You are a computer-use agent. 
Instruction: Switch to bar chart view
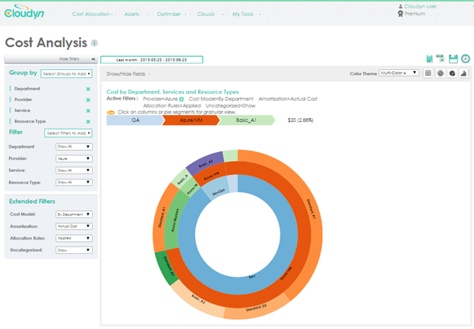(463, 74)
